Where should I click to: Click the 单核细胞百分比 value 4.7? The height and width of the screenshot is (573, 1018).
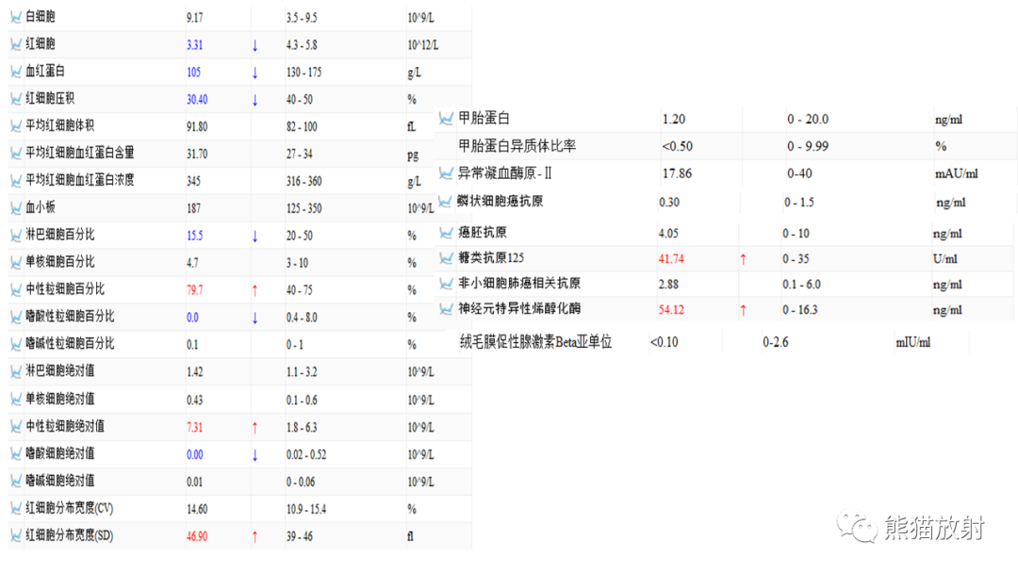coord(192,263)
